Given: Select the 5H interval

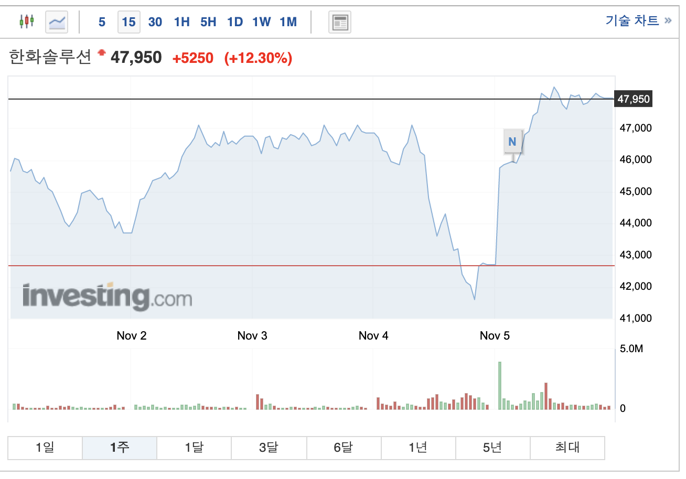Looking at the screenshot, I should coord(208,22).
